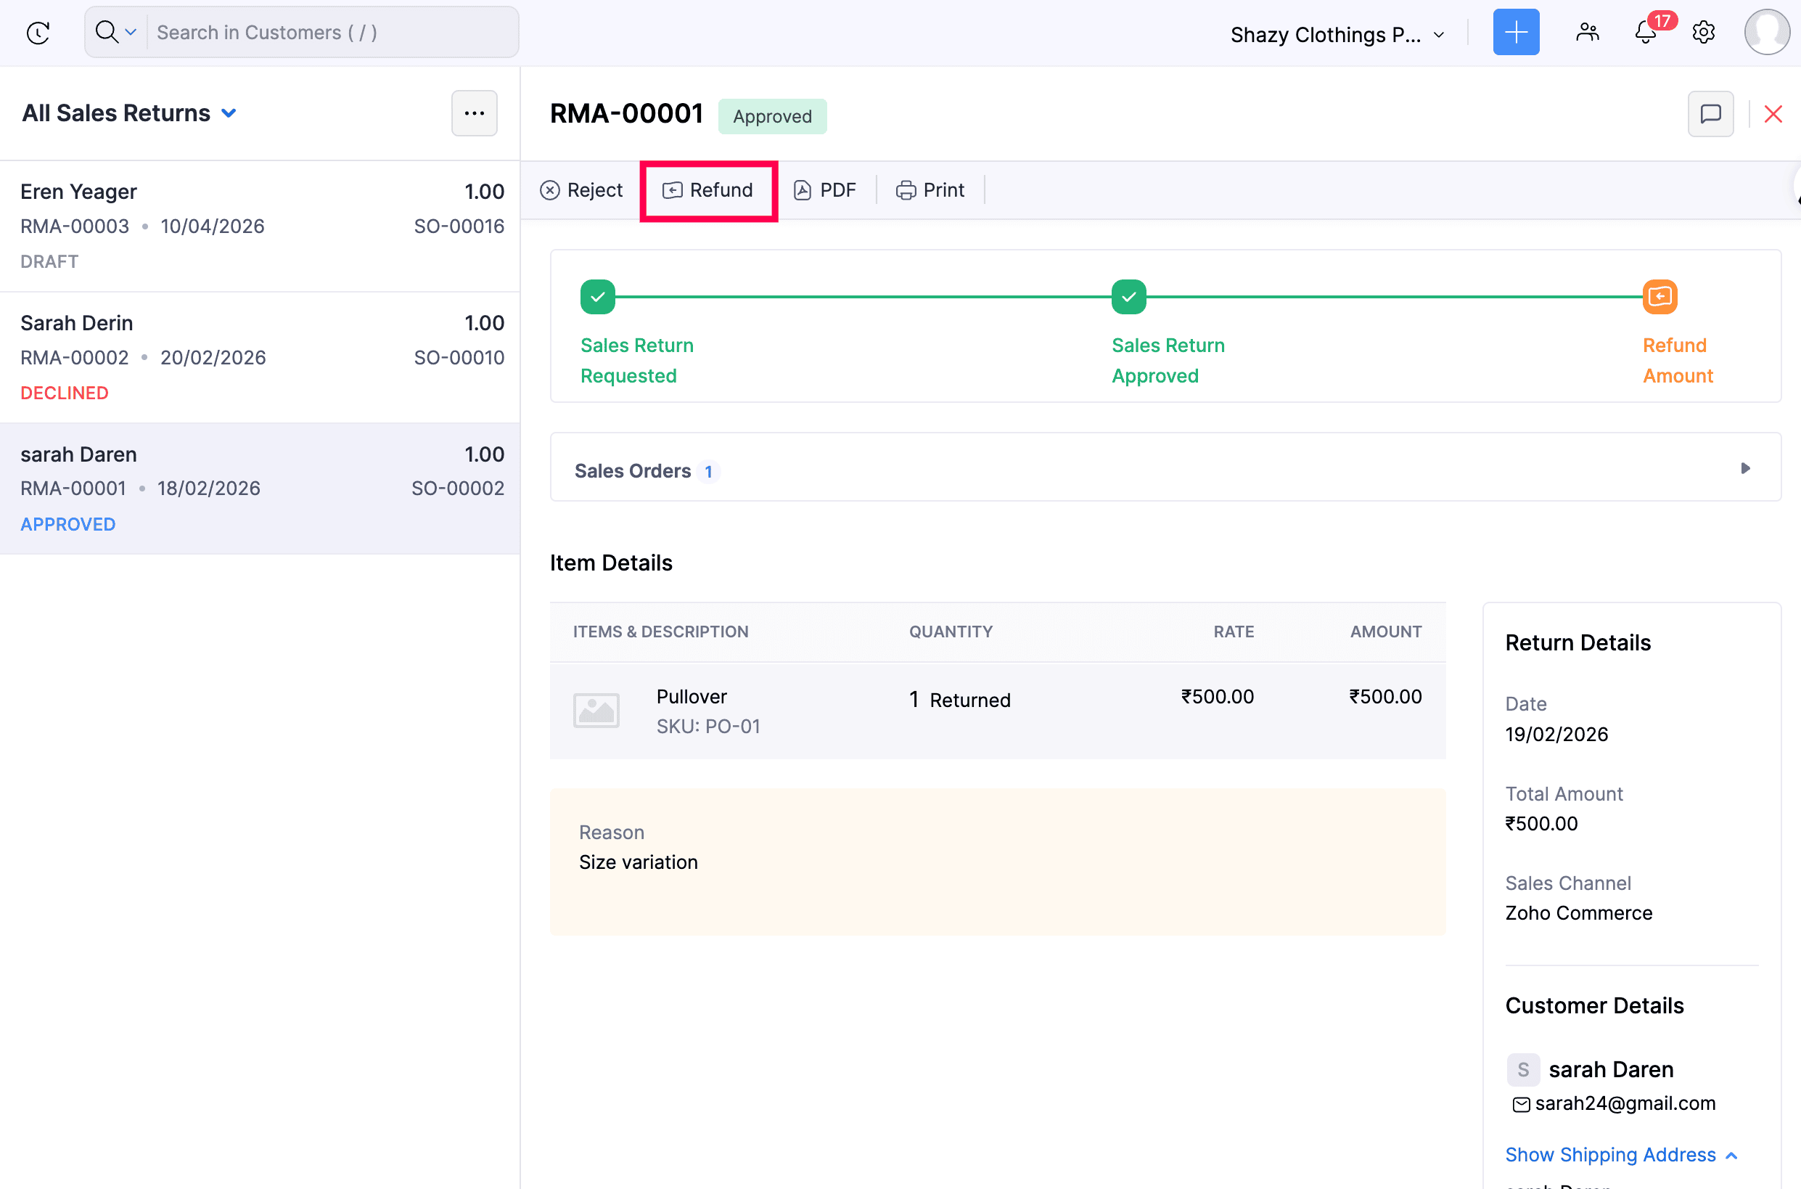The image size is (1801, 1189).
Task: Click the 20/02/2026 date in list
Action: (213, 357)
